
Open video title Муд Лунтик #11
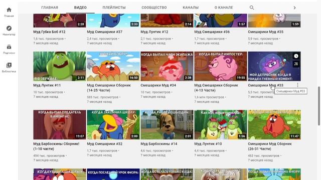coord(47,85)
